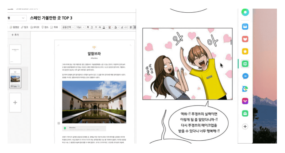The image size is (285, 153).
Task: Click the webtoon panel with cheering characters
Action: tap(187, 64)
